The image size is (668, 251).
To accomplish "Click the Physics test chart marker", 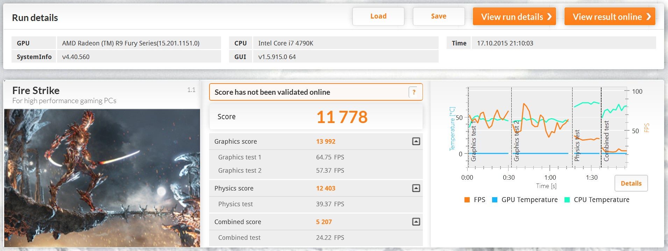I will pyautogui.click(x=577, y=145).
